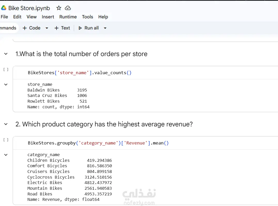Collapse the total orders per store section
The image size is (278, 206).
coord(6,54)
